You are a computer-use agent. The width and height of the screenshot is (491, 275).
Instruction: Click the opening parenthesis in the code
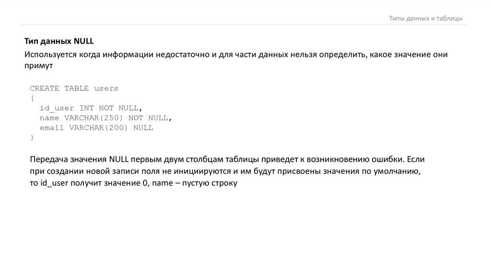pos(32,98)
